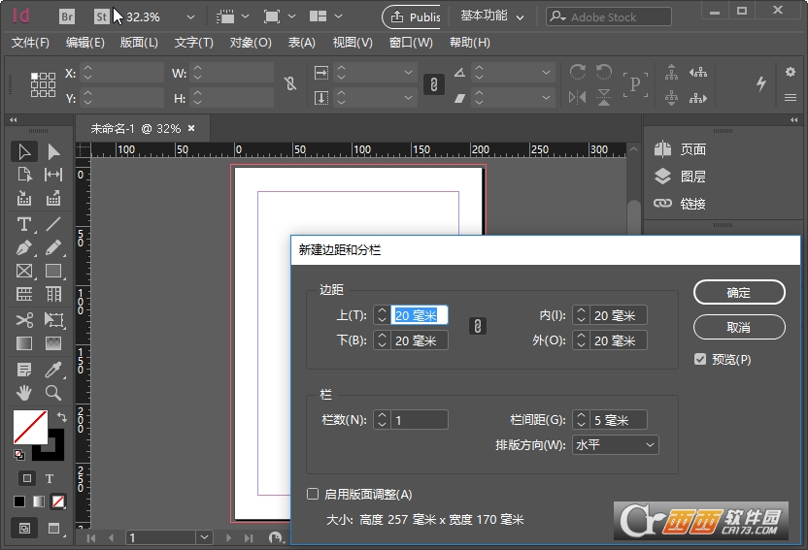Select the Type tool
This screenshot has width=808, height=550.
(x=24, y=224)
